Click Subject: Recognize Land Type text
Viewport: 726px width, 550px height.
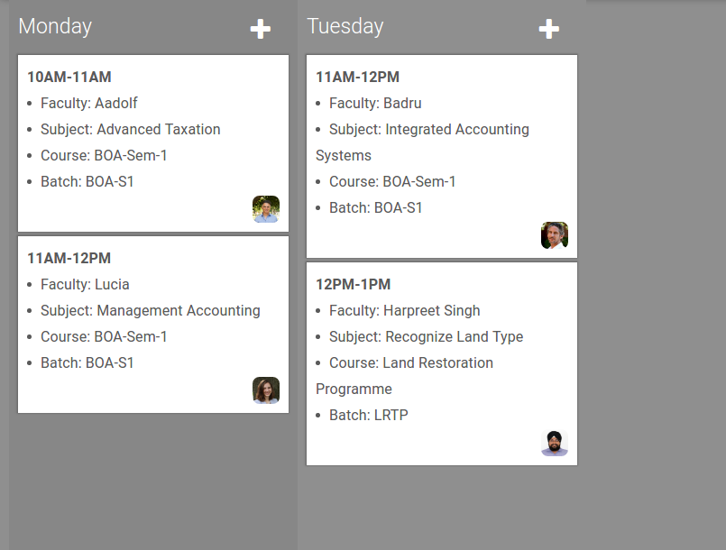426,336
